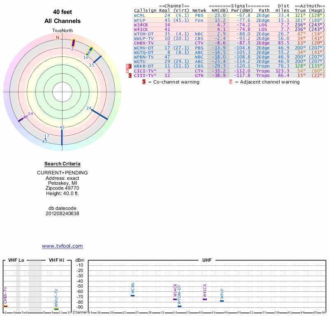Click the WFUP signal bar in UHF chart
Viewport: 329px width, 316px height.
pyautogui.click(x=222, y=301)
